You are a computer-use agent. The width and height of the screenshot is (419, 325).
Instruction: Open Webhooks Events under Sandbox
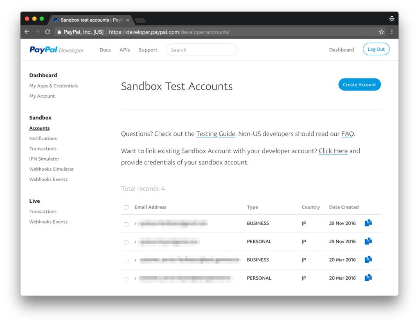[48, 179]
